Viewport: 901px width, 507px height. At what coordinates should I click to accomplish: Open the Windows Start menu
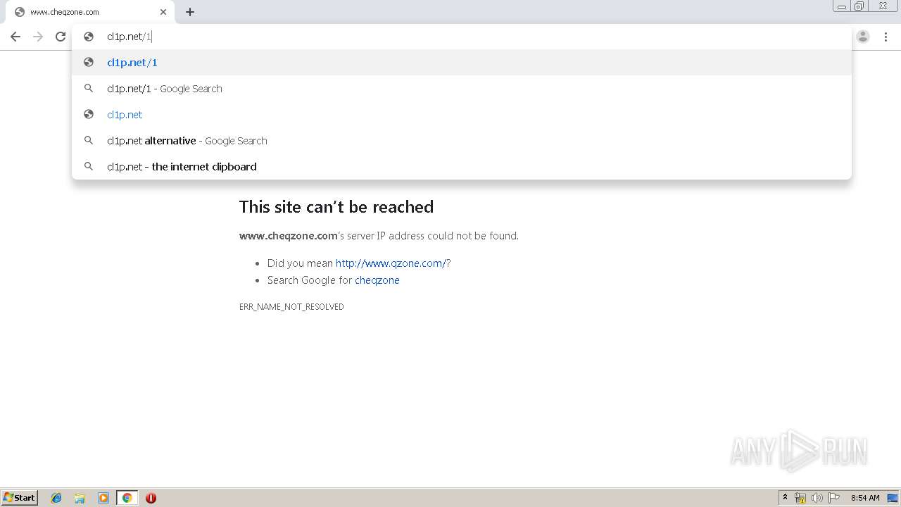click(x=20, y=497)
